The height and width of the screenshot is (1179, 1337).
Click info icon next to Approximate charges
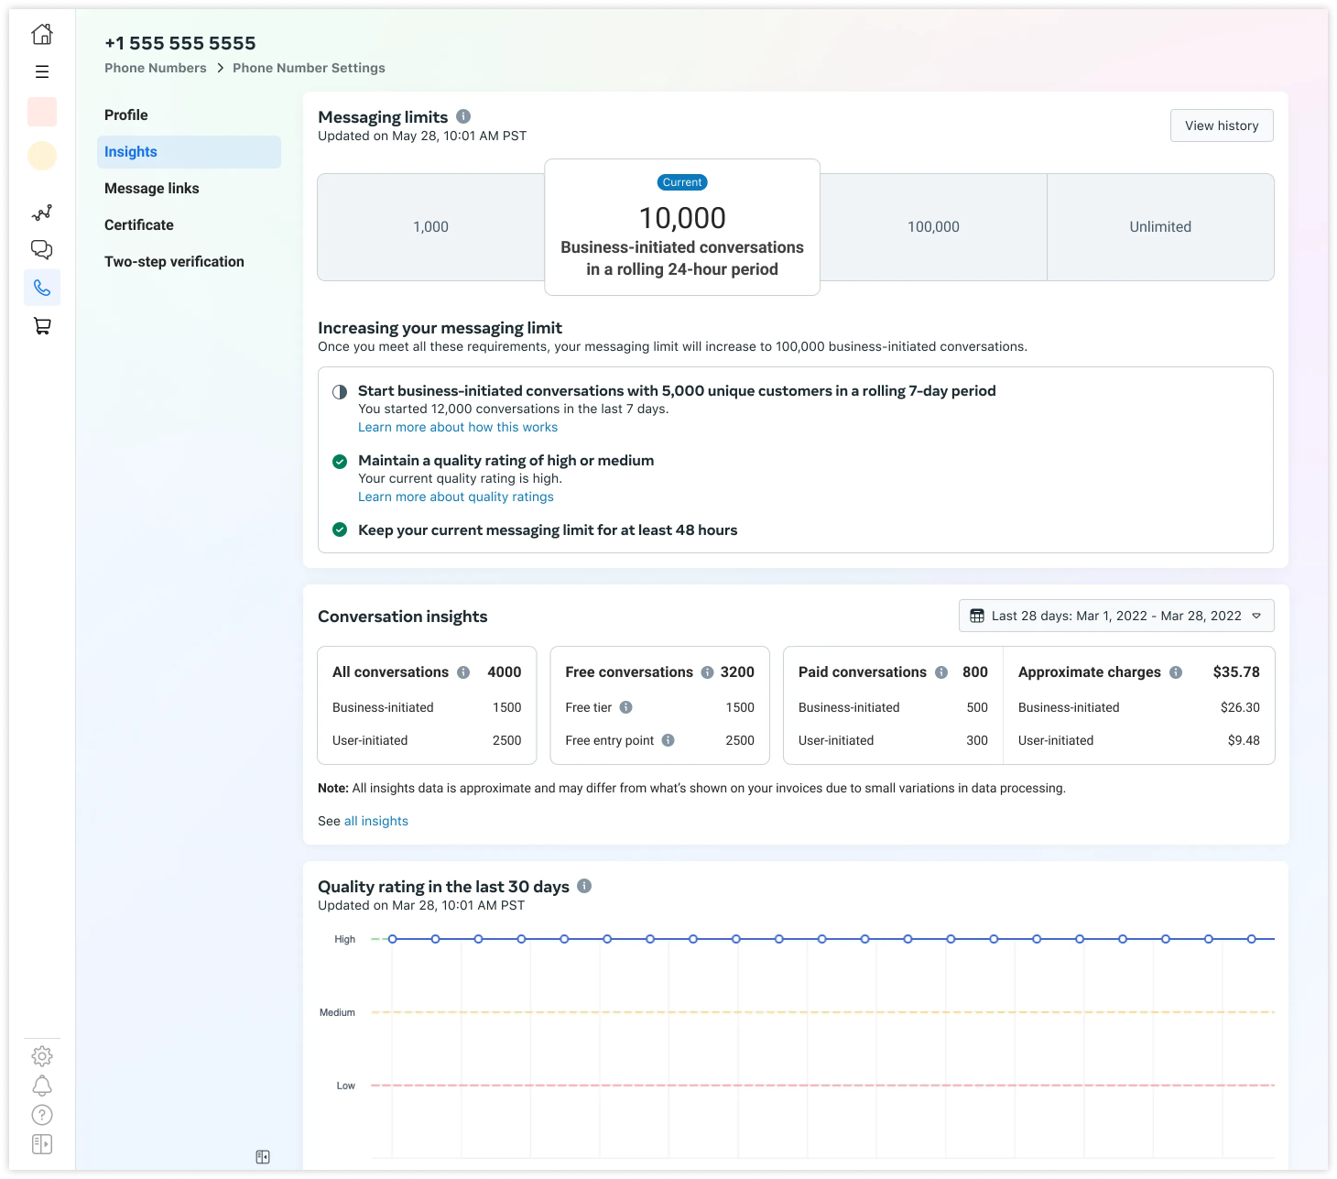tap(1176, 672)
